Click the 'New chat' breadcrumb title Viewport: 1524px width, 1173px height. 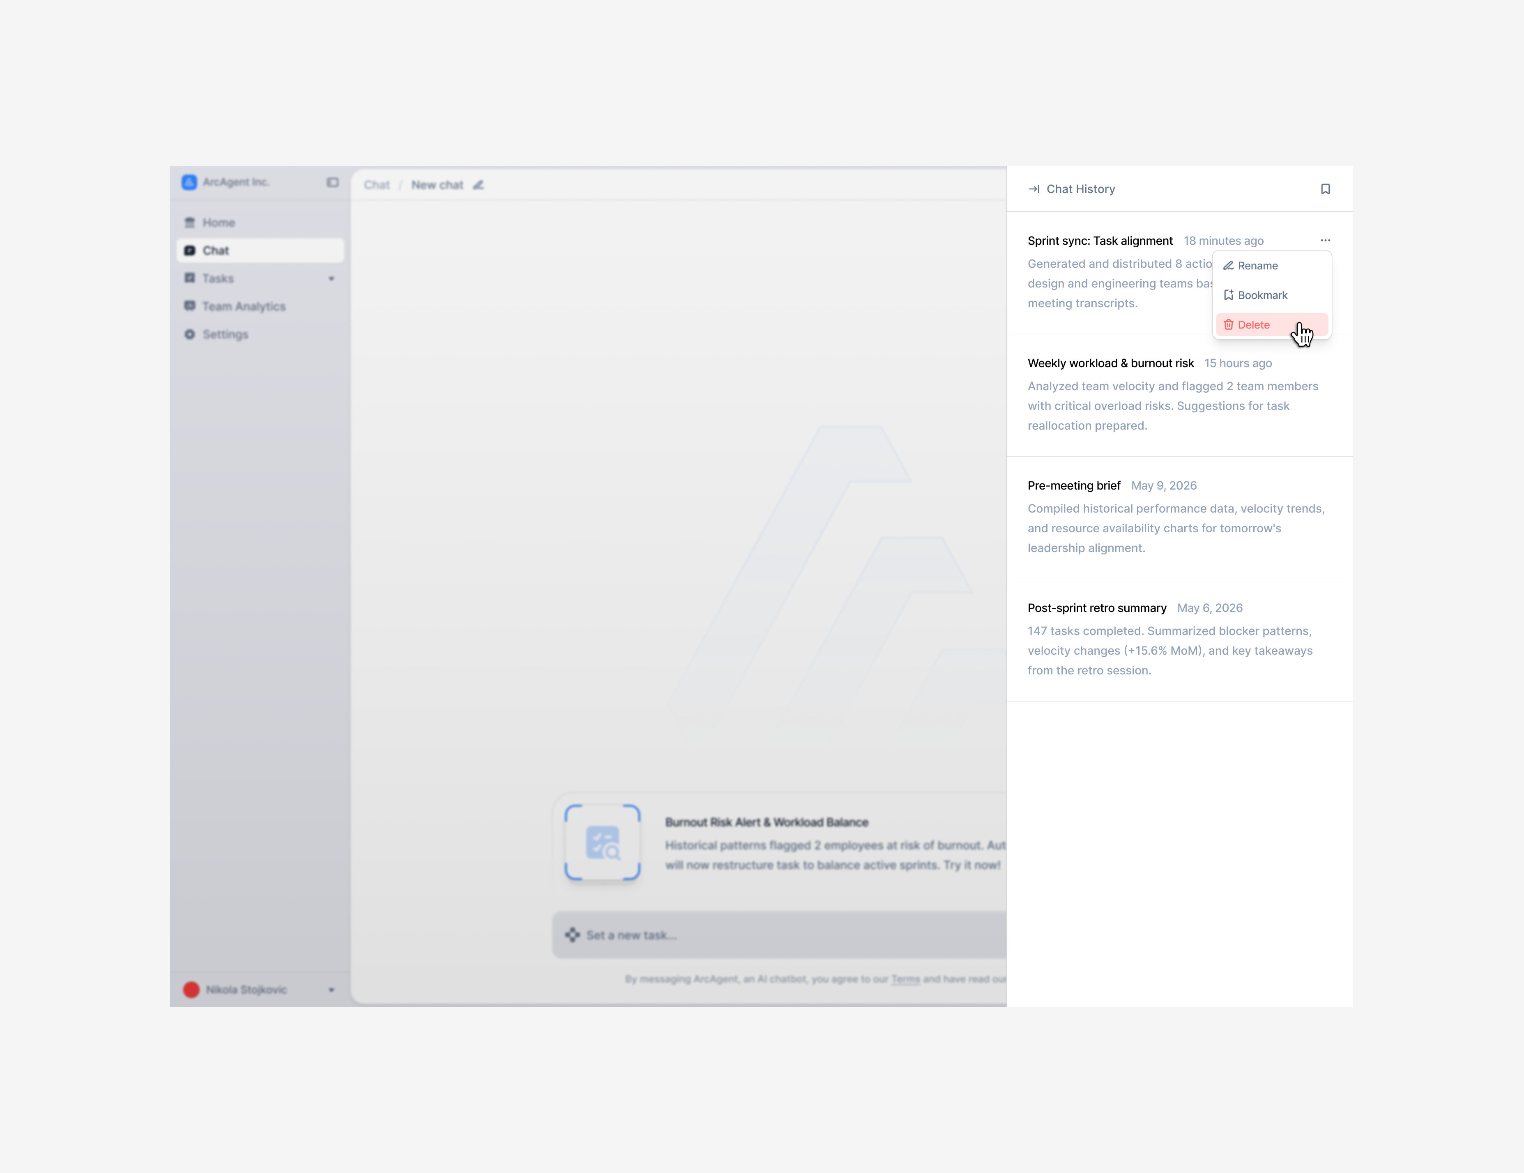tap(437, 185)
